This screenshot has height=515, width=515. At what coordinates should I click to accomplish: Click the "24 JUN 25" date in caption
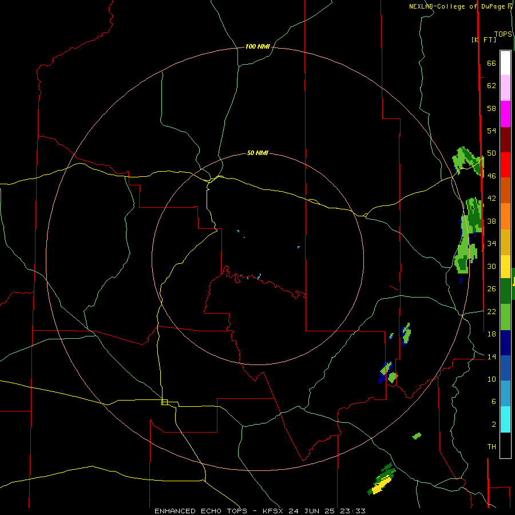pos(312,511)
